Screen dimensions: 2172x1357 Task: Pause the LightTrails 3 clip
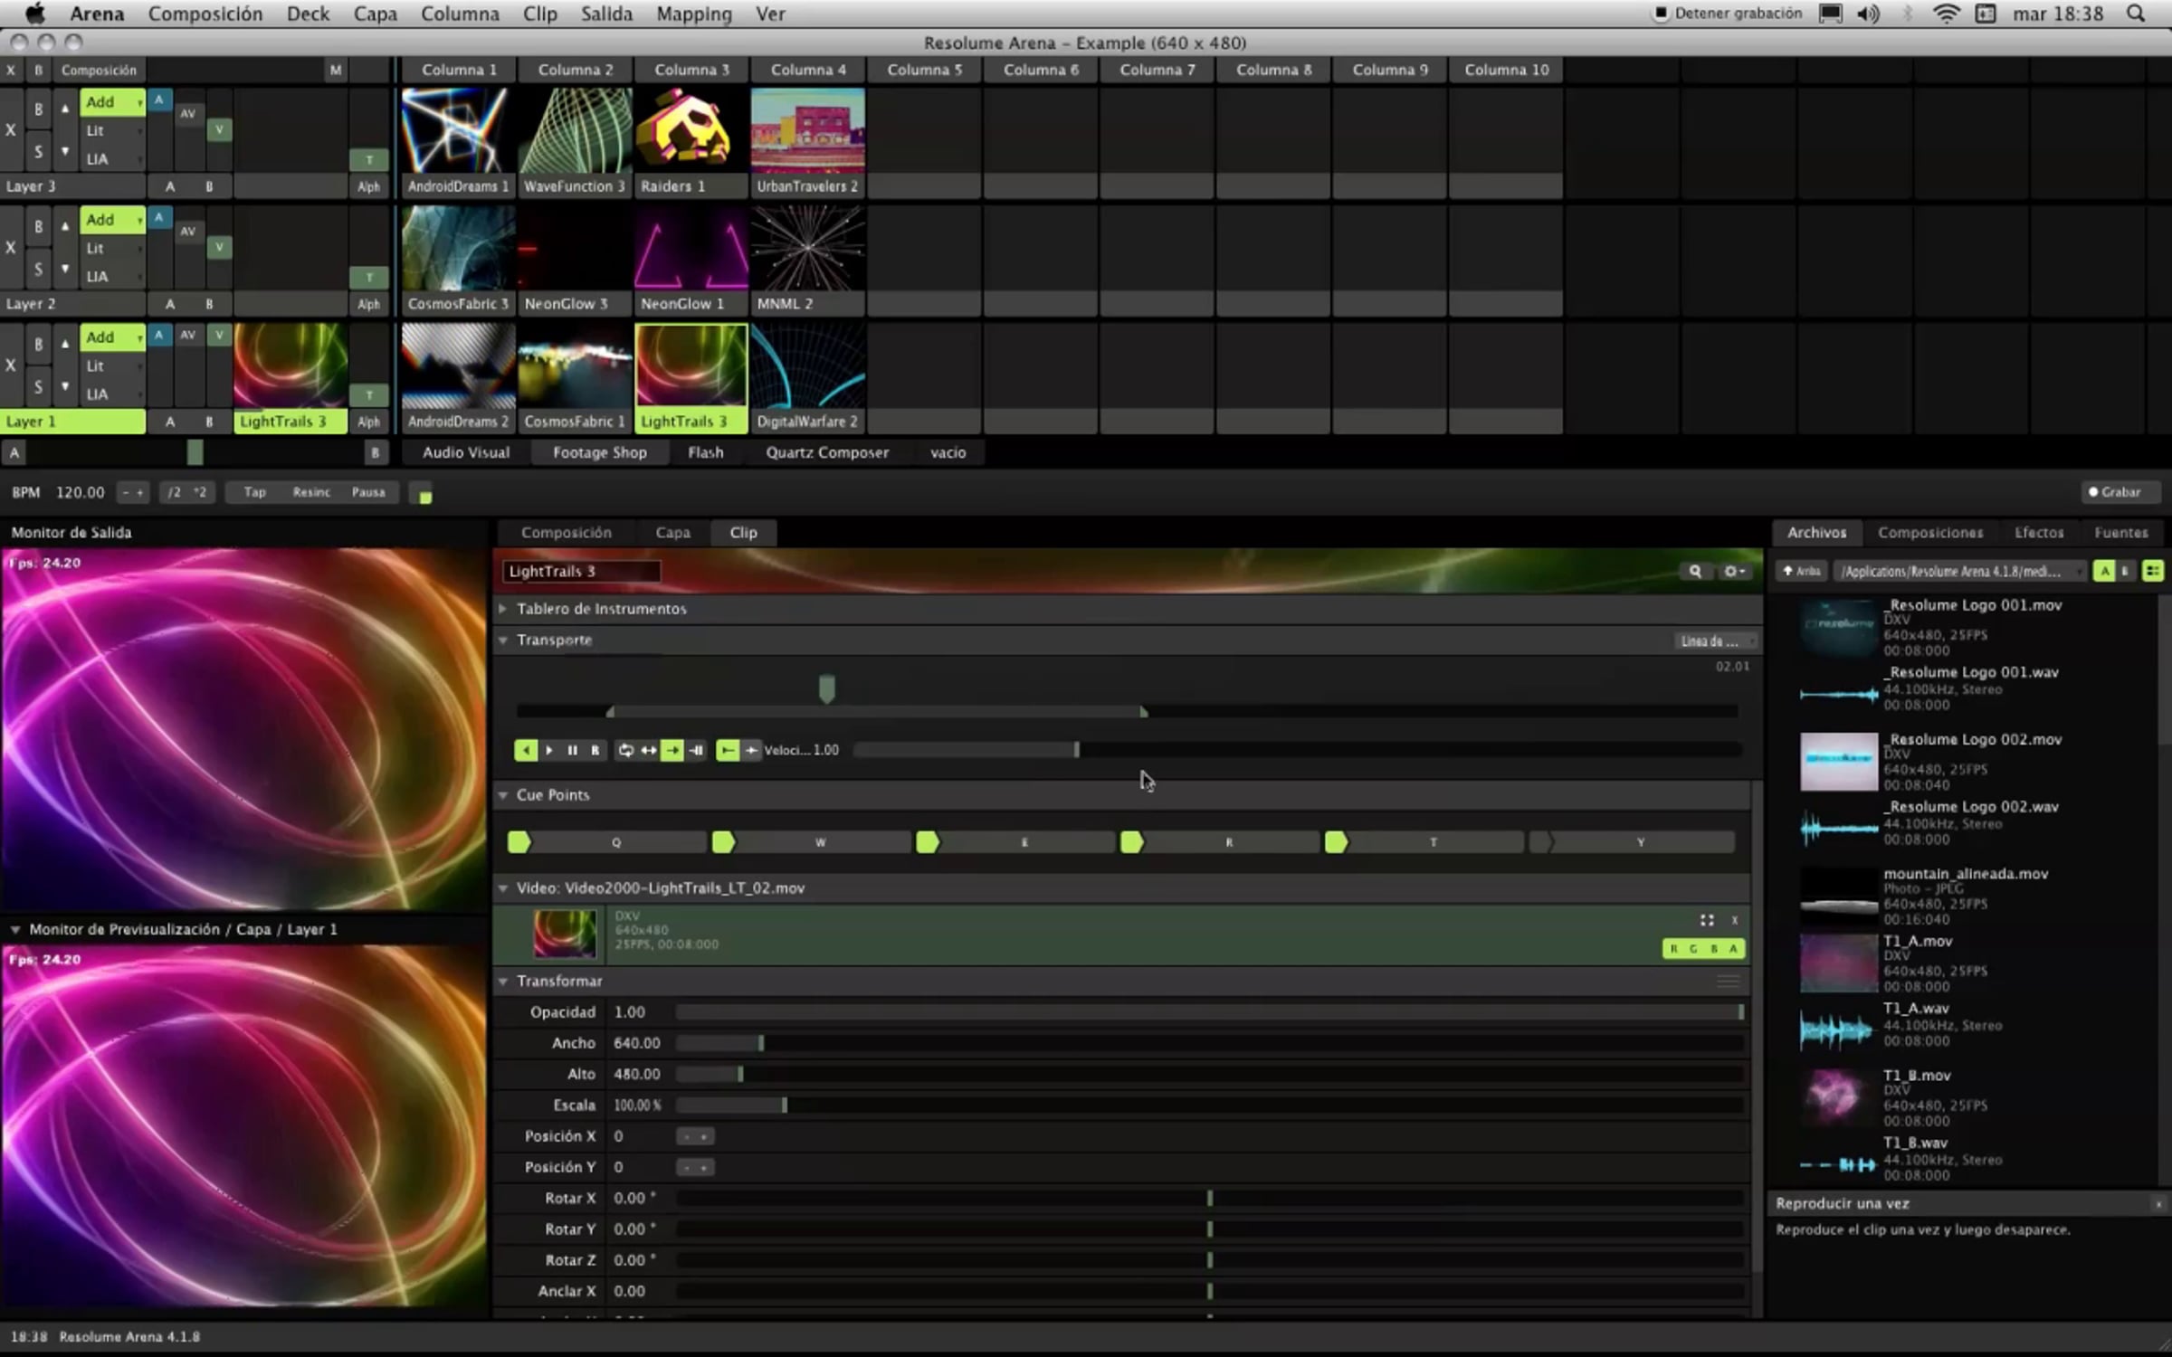(x=572, y=750)
